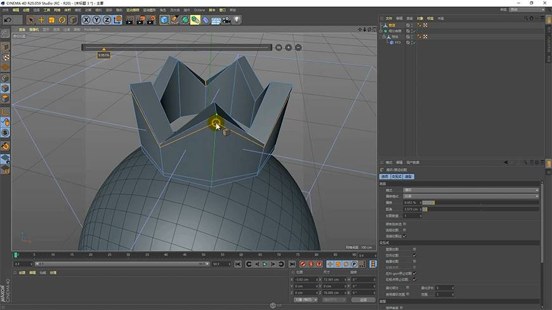Toggle the FFD object enable checkmark

414,42
